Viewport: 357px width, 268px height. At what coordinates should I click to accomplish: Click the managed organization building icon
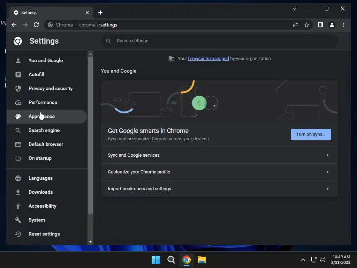click(172, 59)
